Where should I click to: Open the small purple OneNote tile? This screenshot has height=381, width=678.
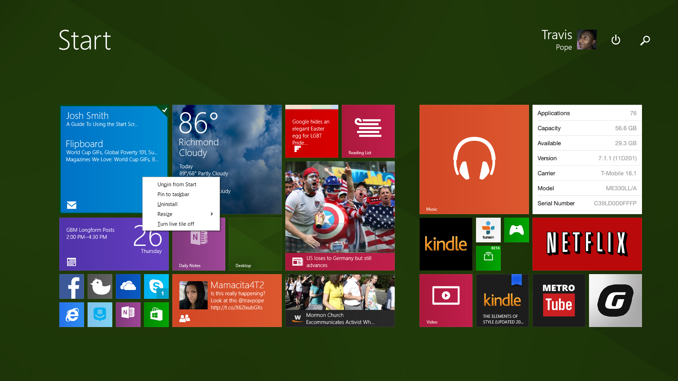coord(128,315)
